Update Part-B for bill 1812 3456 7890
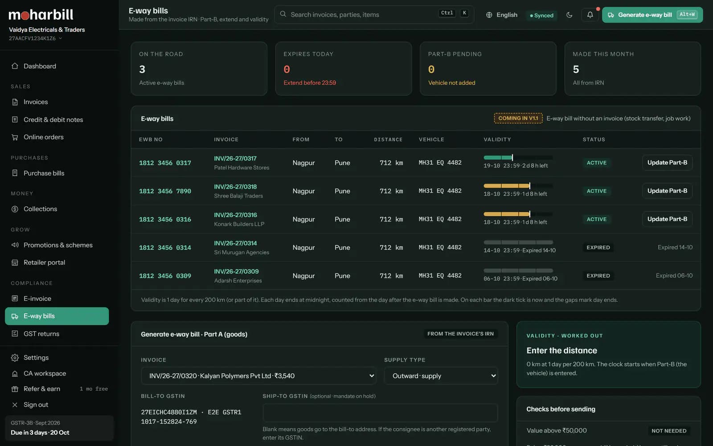The width and height of the screenshot is (713, 446). [x=667, y=190]
